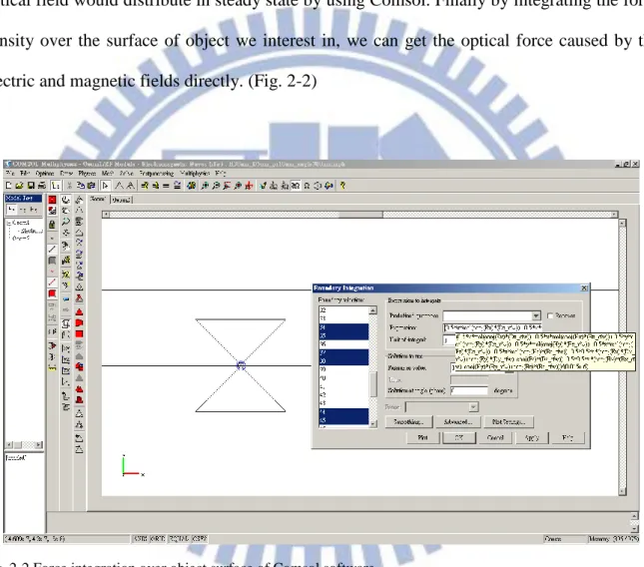Open the Postprocessing menu
Viewport: 644px width, 567px height.
[157, 174]
